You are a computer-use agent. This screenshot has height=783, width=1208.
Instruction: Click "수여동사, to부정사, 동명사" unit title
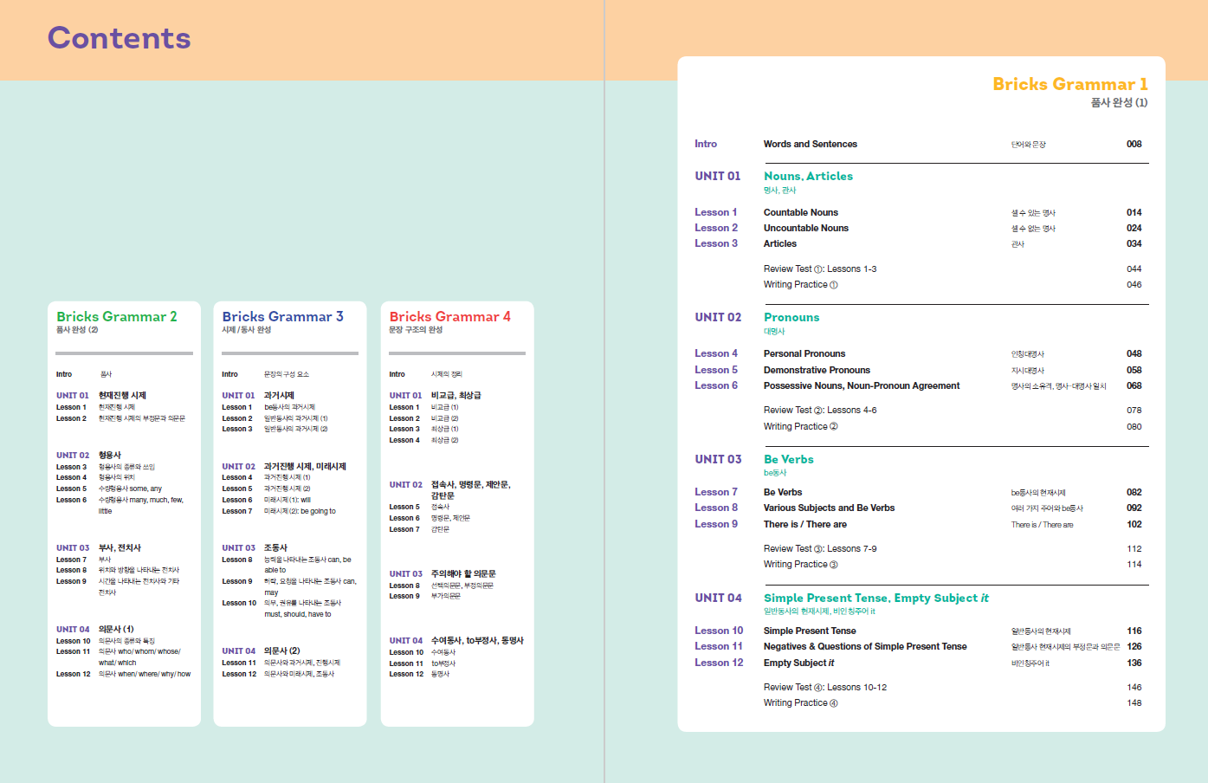click(x=477, y=640)
